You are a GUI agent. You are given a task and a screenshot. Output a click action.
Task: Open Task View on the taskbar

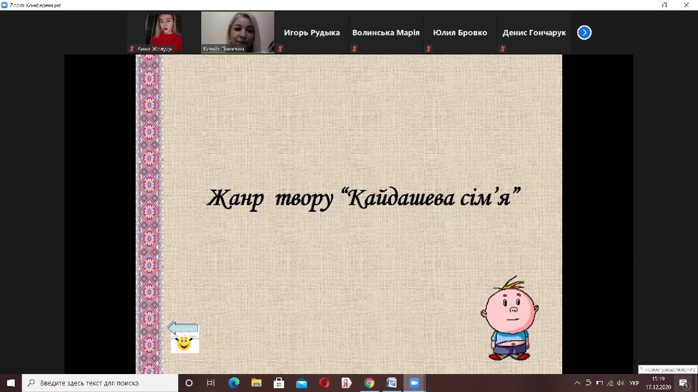coord(211,383)
